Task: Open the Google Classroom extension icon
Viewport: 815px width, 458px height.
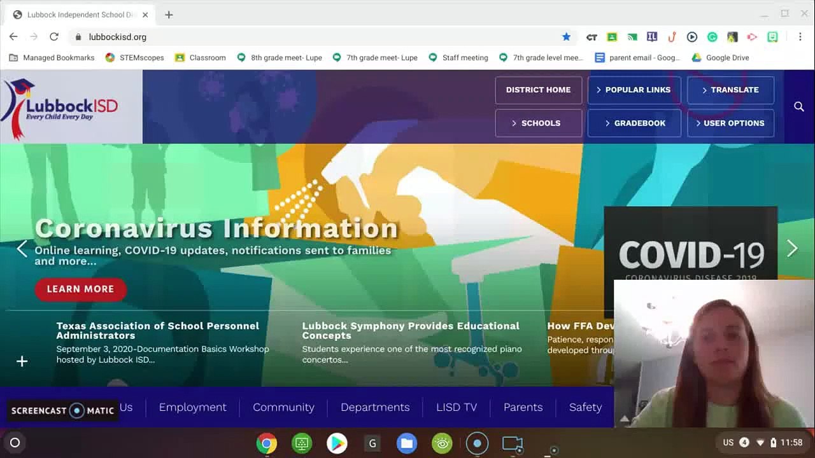Action: pos(612,37)
